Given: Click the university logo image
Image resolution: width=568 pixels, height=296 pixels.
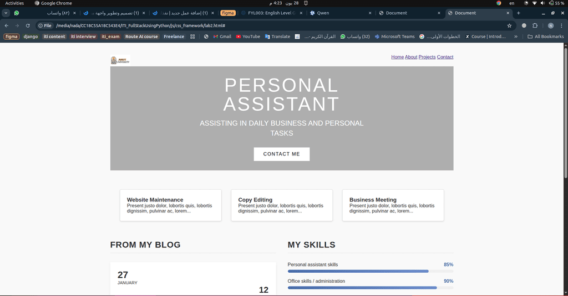Looking at the screenshot, I should click(x=120, y=60).
